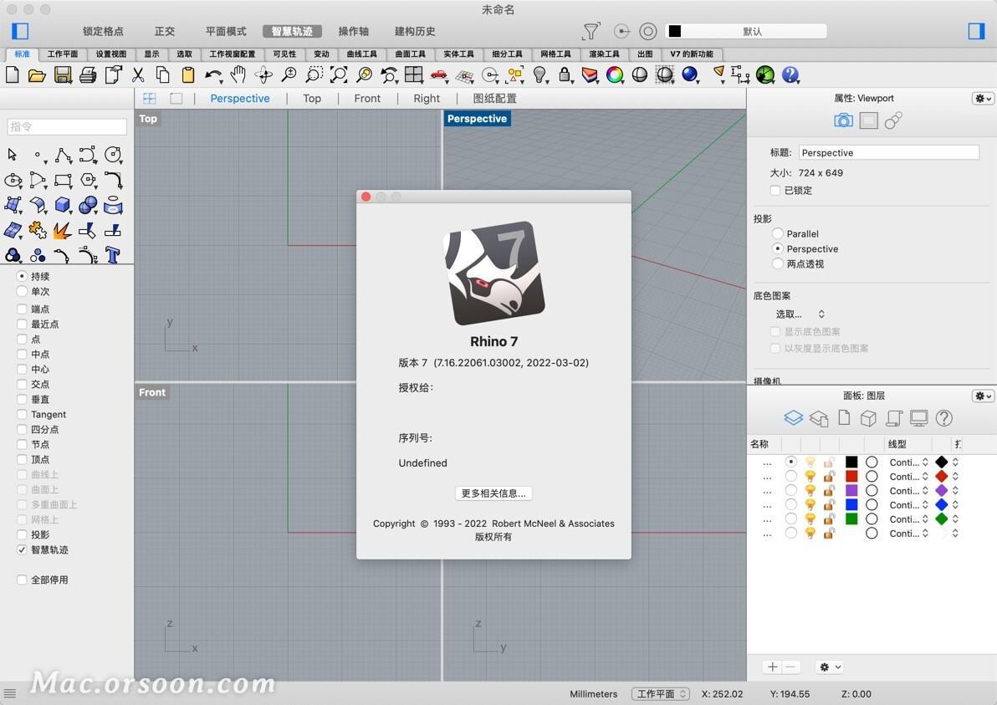Toggle the 智慧轨迹 checkbox in sidebar
The image size is (997, 705).
[x=23, y=549]
